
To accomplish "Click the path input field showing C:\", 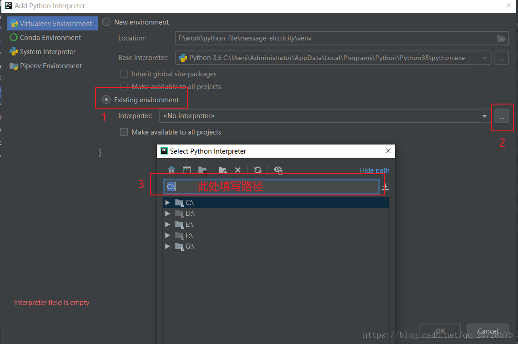I will pos(271,186).
